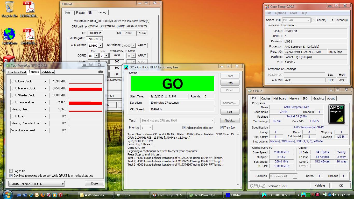The height and width of the screenshot is (199, 354).
Task: Open K10stat Info tab
Action: [x=67, y=13]
